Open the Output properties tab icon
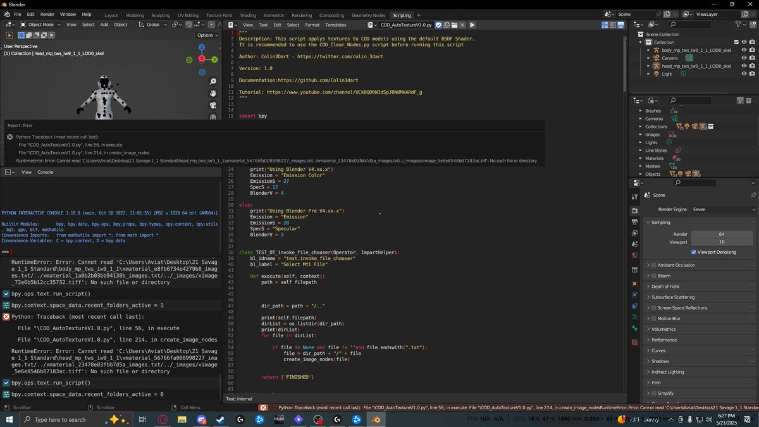759x427 pixels. pos(634,222)
